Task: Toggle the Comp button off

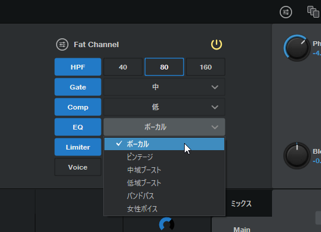Action: coord(78,107)
